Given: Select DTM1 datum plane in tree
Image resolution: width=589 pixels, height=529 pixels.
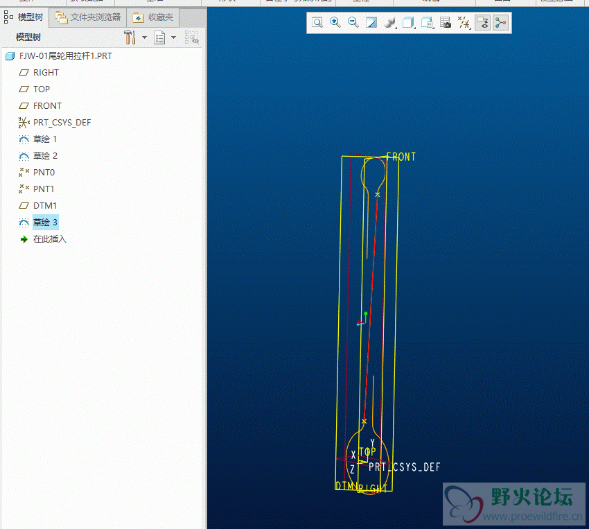Looking at the screenshot, I should 38,205.
